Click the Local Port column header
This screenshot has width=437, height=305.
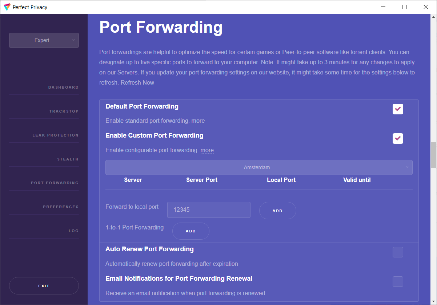(x=281, y=180)
